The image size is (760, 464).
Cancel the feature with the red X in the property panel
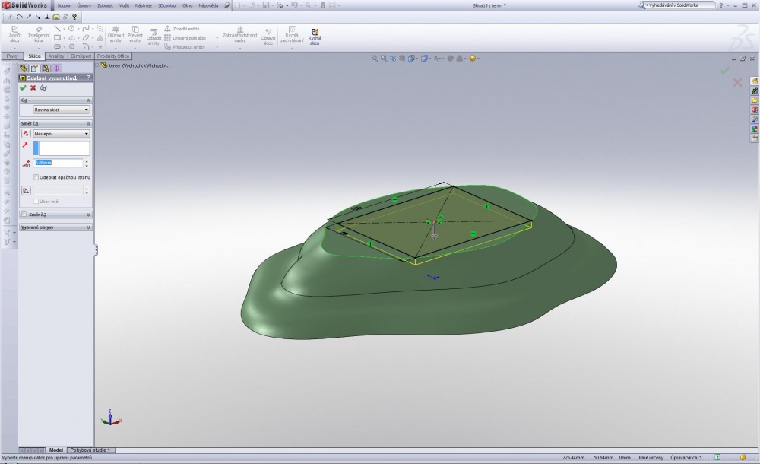pyautogui.click(x=33, y=87)
